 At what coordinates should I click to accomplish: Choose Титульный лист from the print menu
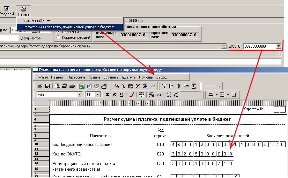[x=37, y=21]
